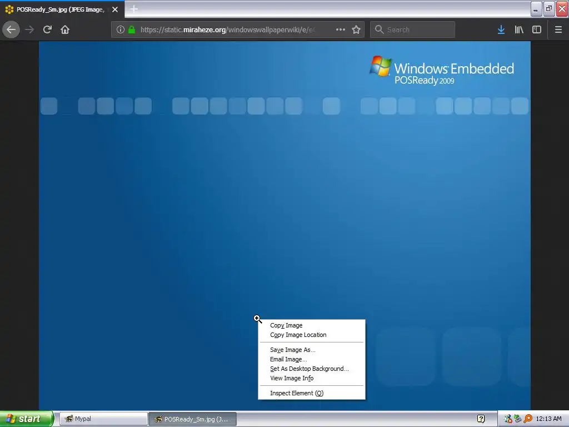Choose Copy Image from context menu

click(x=312, y=325)
